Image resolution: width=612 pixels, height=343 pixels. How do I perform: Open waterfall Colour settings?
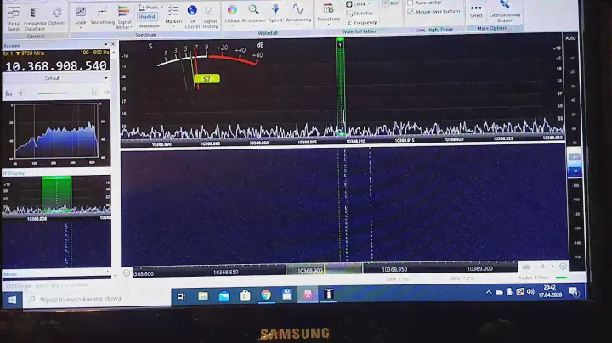pyautogui.click(x=232, y=12)
